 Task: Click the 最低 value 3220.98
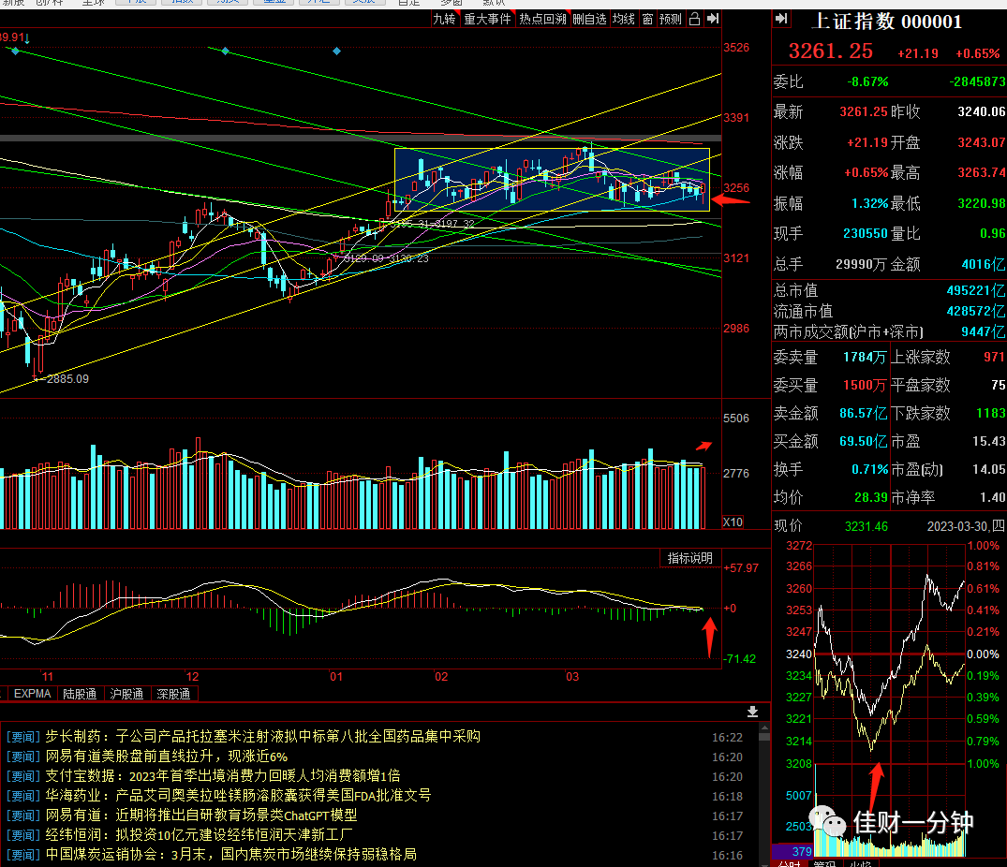tap(982, 203)
